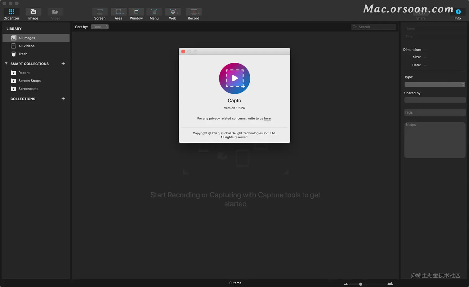Click the 'SMART COLLECTIONS' header text

29,64
